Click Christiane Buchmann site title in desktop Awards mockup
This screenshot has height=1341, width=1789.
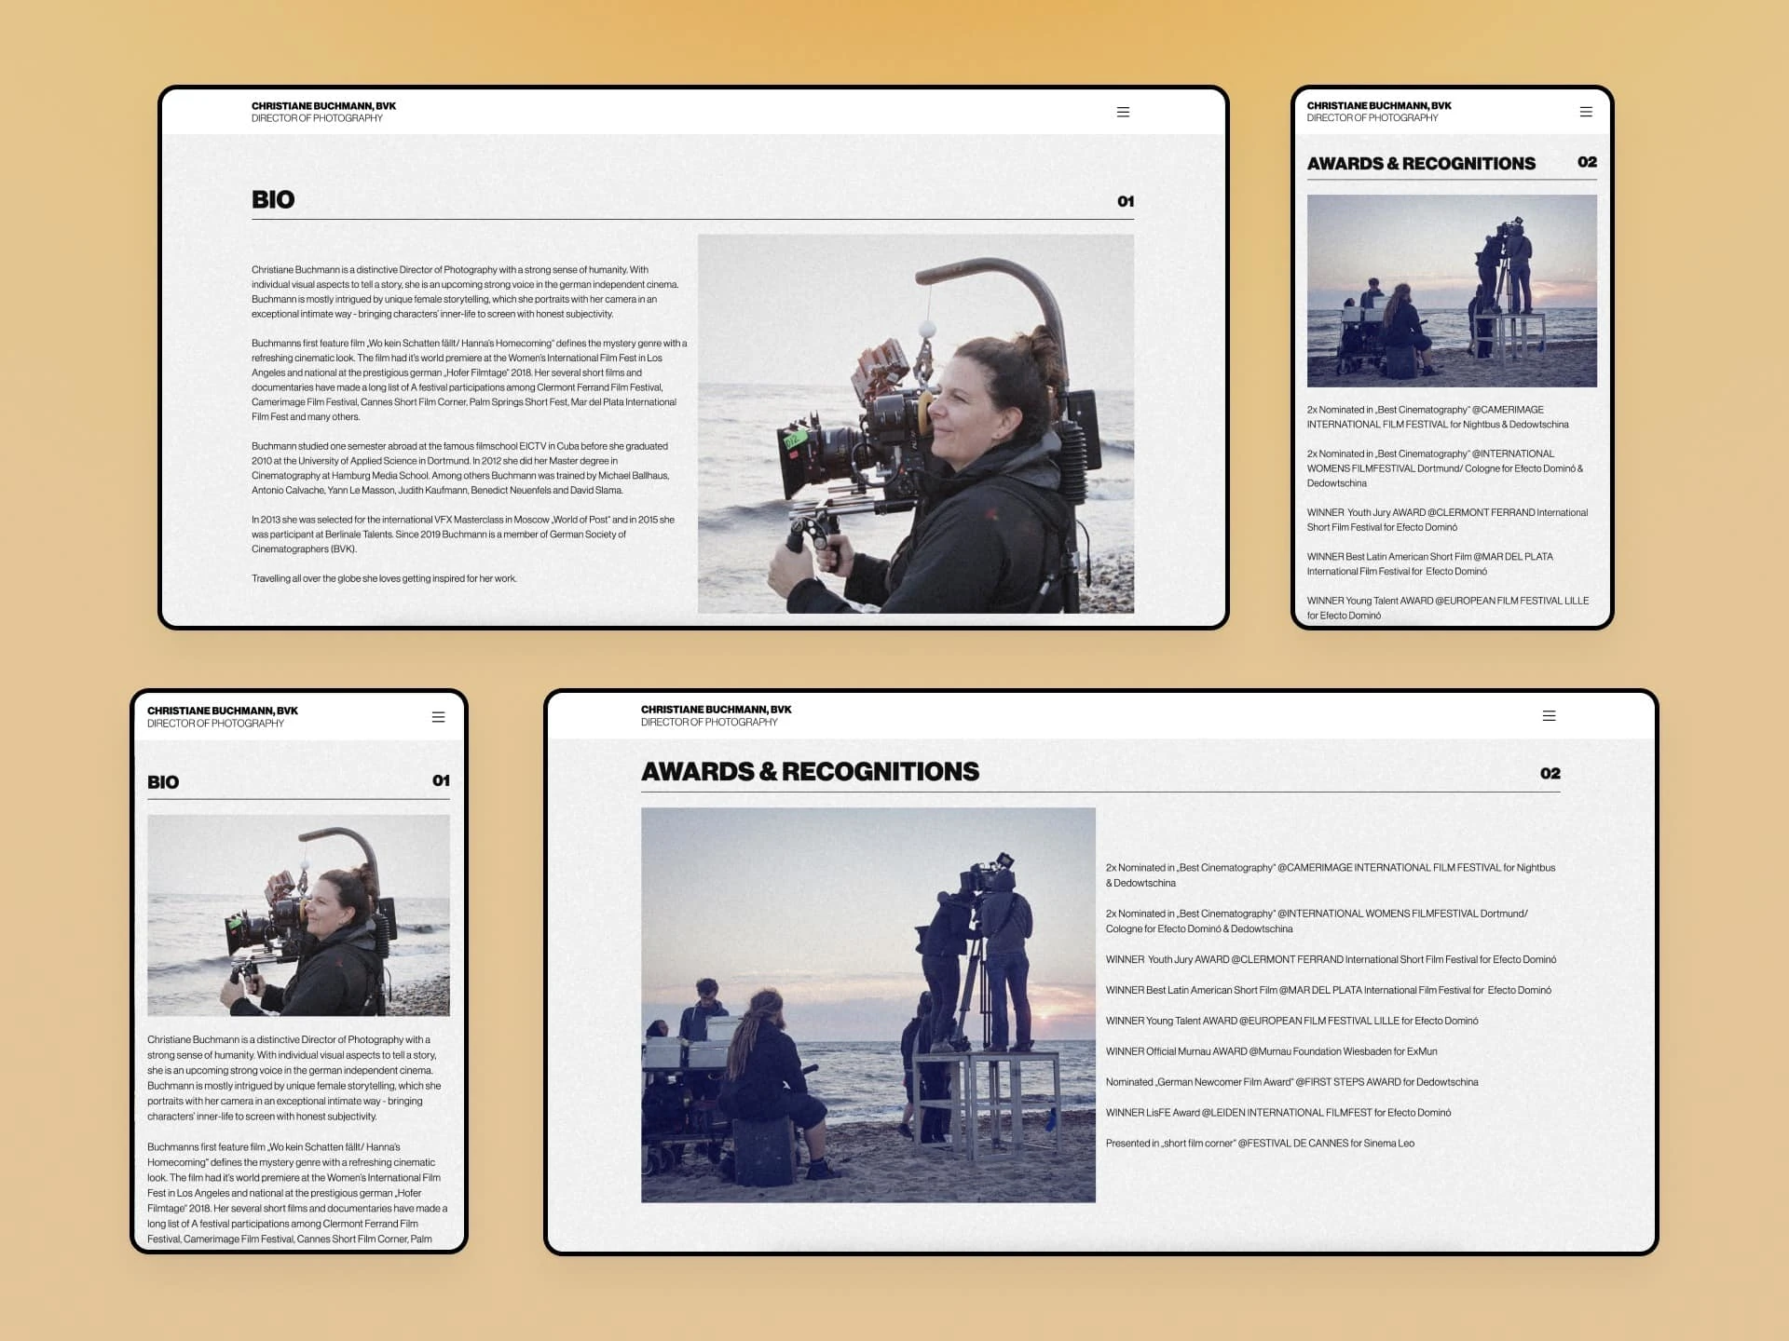click(x=716, y=710)
